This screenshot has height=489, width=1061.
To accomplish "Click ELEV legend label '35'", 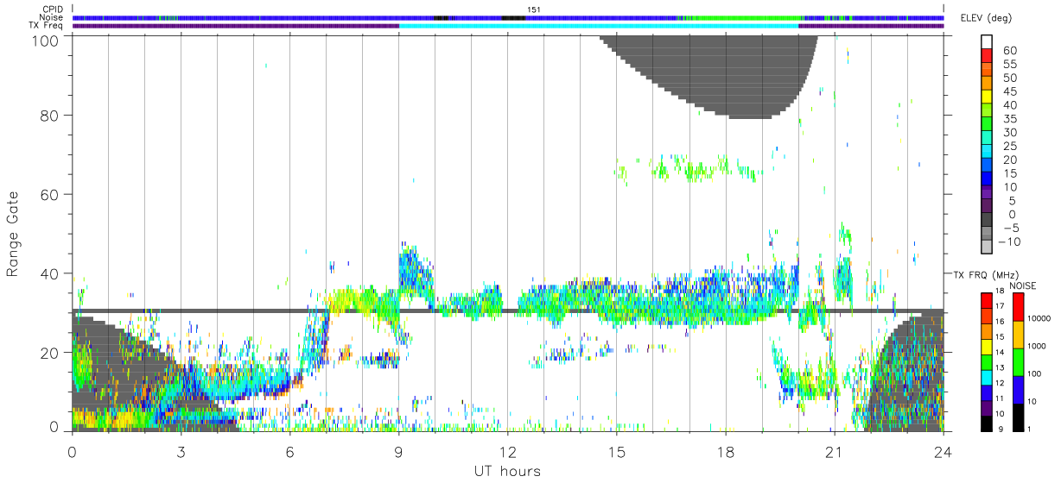I will click(1009, 119).
